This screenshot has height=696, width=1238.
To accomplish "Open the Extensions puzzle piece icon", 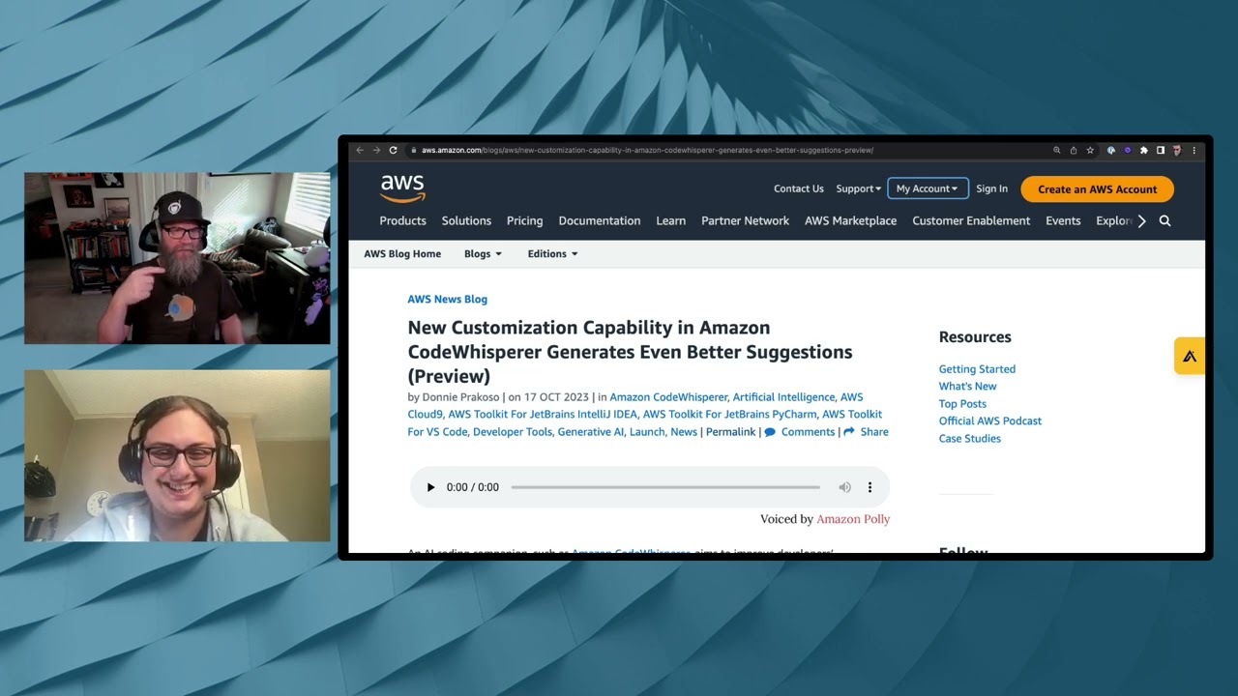I will [1144, 150].
